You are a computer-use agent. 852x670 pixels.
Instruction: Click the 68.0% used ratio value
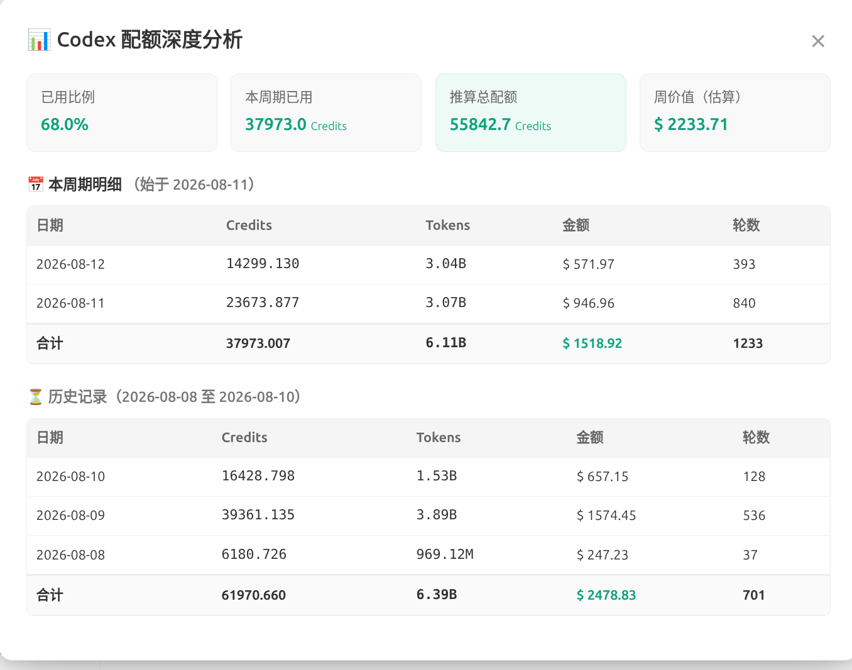point(65,124)
